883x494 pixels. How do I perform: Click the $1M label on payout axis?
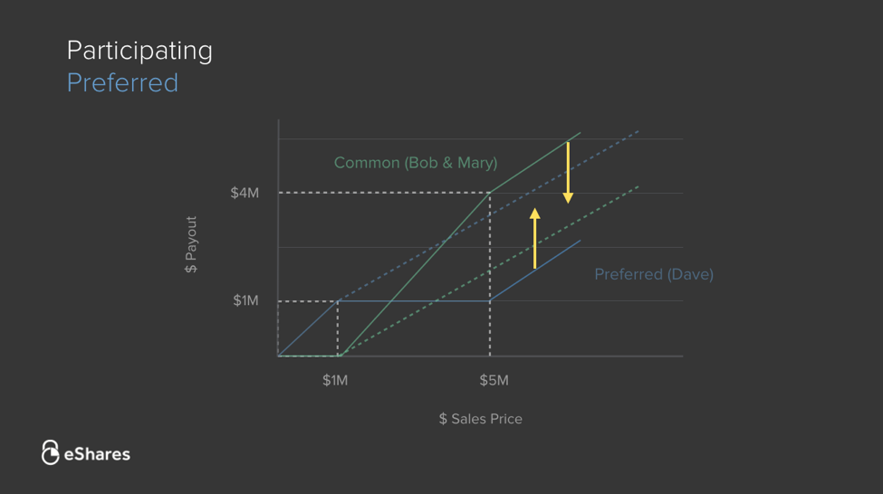[245, 300]
